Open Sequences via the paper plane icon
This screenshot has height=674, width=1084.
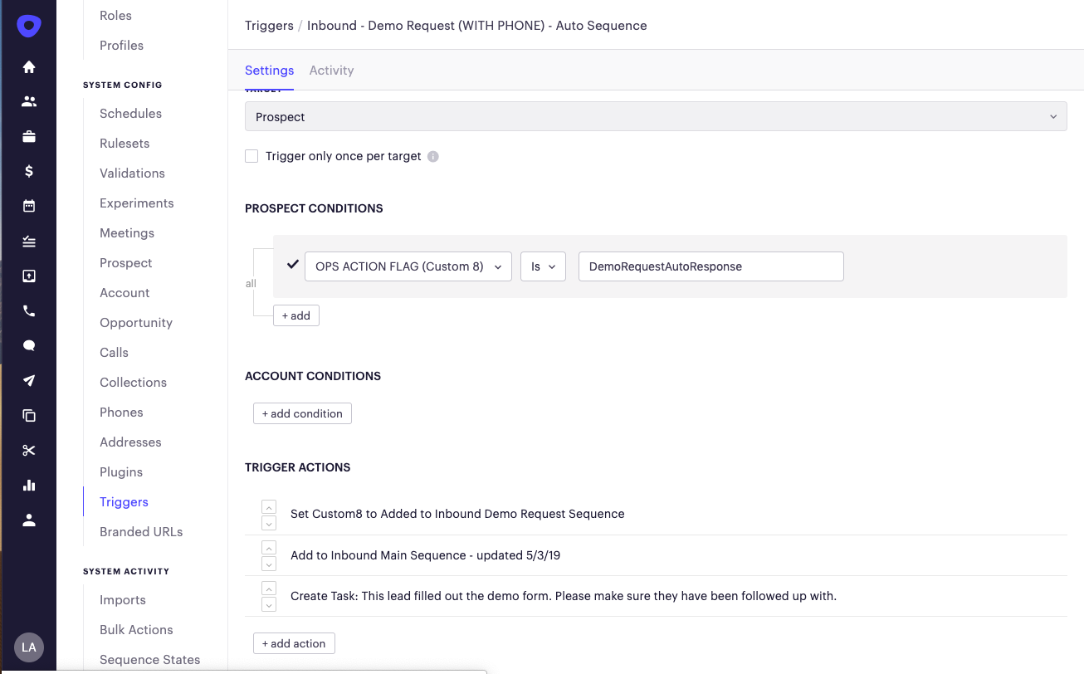coord(29,380)
